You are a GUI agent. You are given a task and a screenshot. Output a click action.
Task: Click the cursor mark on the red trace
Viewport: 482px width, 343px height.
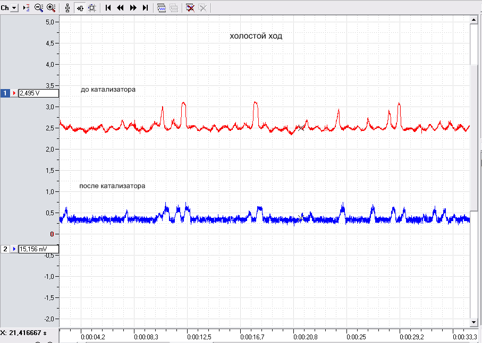[x=301, y=128]
